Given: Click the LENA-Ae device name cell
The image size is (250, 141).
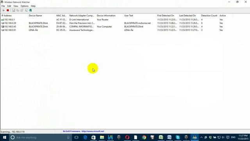Looking at the screenshot, I should point(33,30).
